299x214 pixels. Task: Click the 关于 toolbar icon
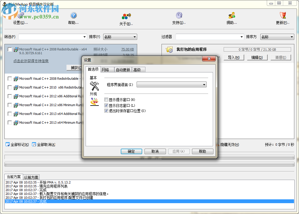click(x=125, y=16)
